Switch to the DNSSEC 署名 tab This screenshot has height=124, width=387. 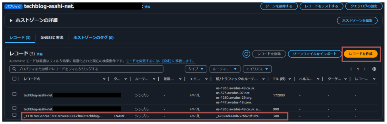click(x=52, y=37)
